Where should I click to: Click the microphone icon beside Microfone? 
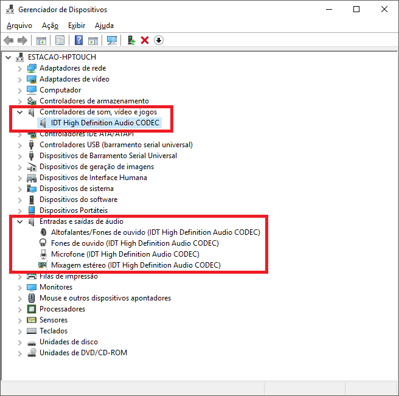[x=44, y=254]
